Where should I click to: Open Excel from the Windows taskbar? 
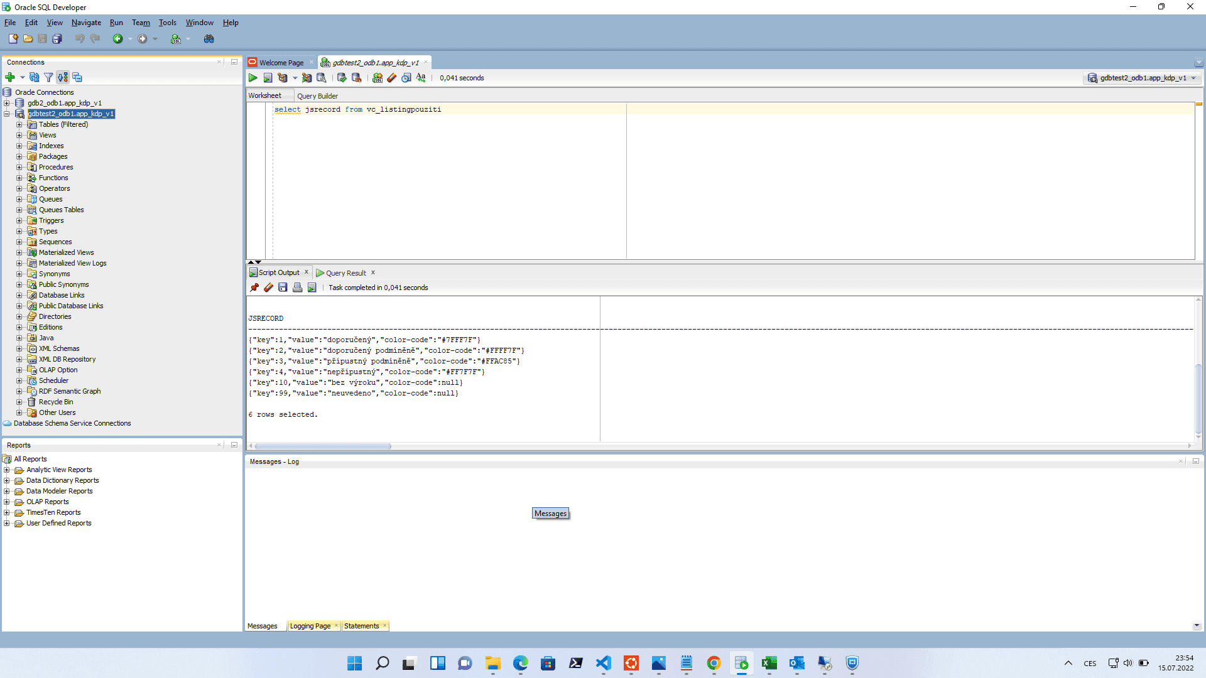(769, 663)
